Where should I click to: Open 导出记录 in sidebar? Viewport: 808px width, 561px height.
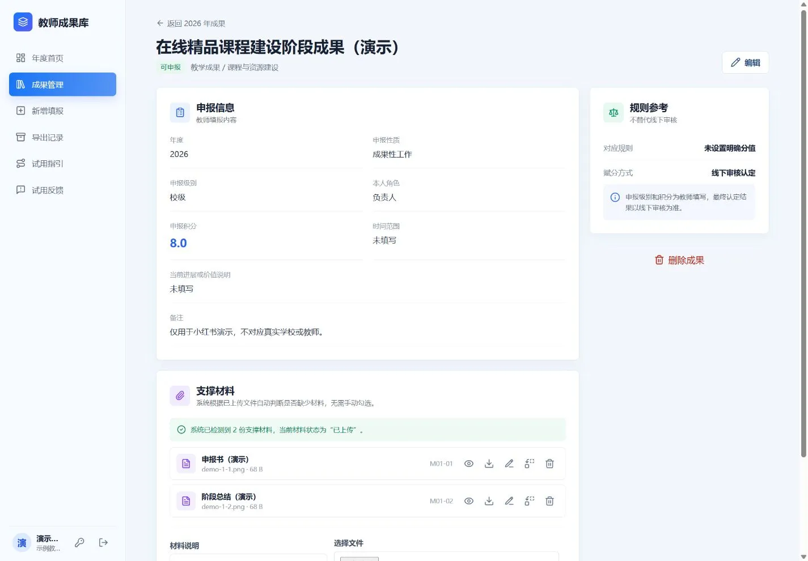pos(62,137)
